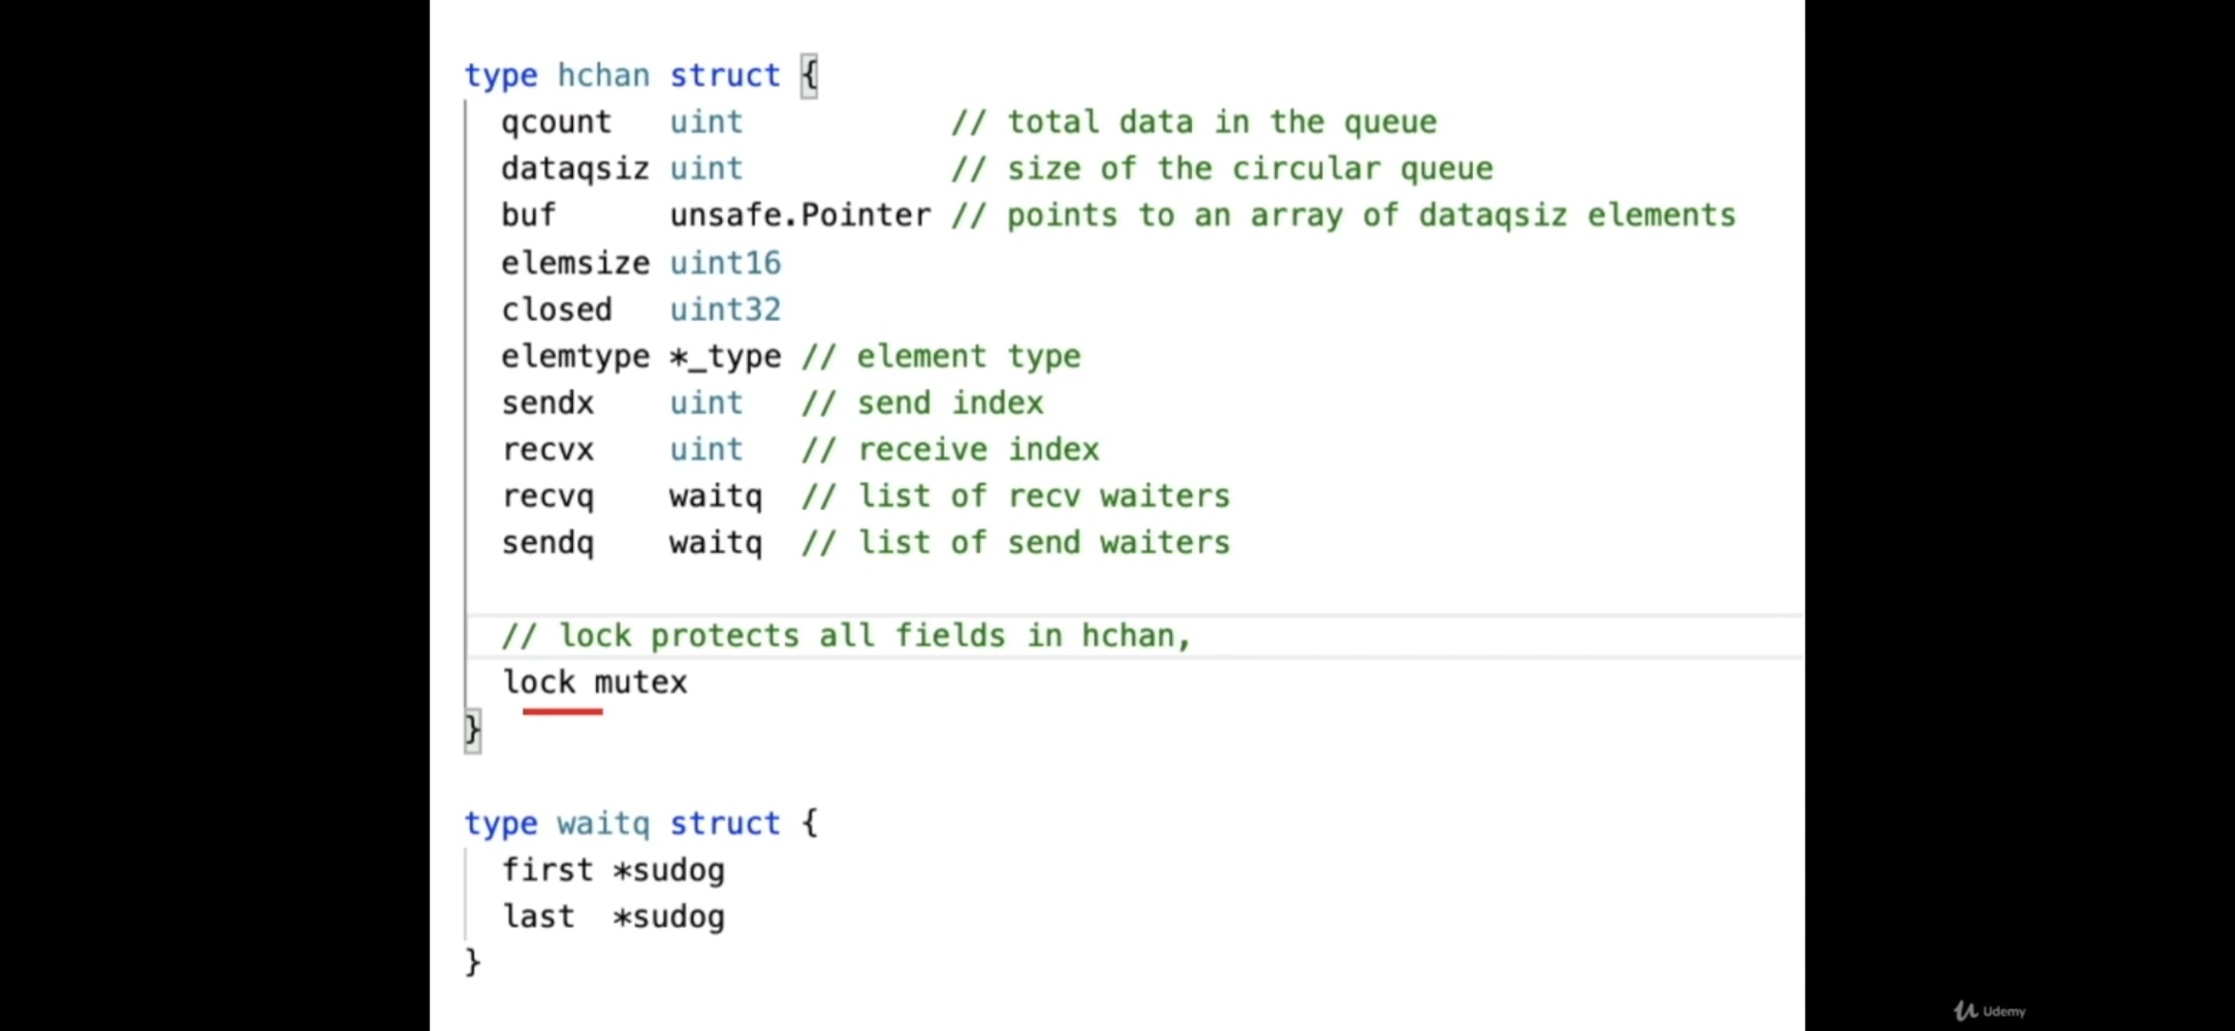Click the unsafe.Pointer type text
Viewport: 2235px width, 1031px height.
point(799,216)
